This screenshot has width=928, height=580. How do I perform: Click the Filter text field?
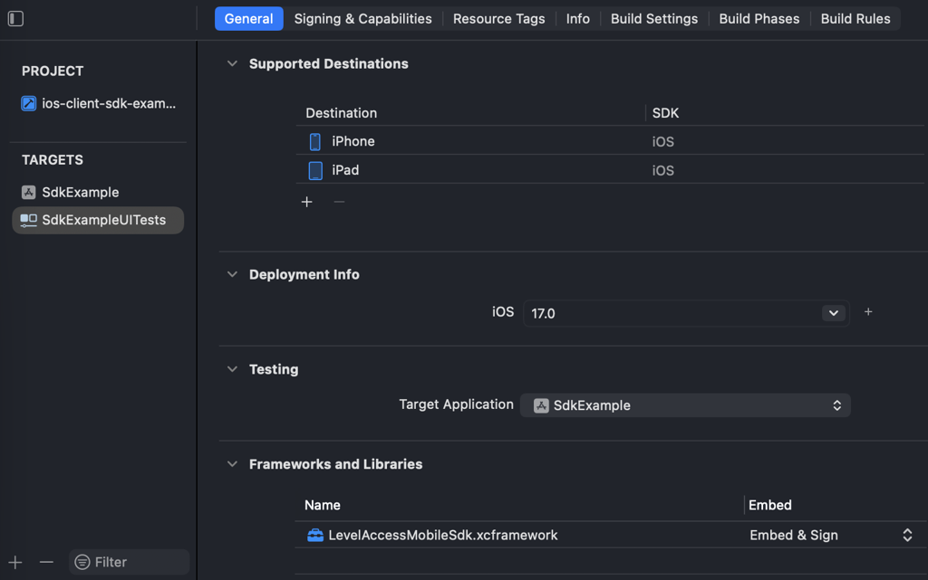(129, 562)
